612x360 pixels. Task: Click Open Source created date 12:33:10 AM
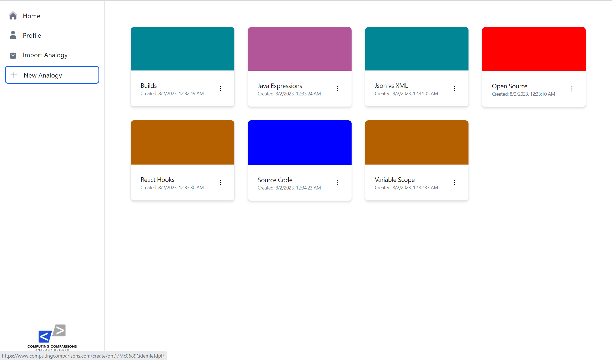click(x=523, y=94)
